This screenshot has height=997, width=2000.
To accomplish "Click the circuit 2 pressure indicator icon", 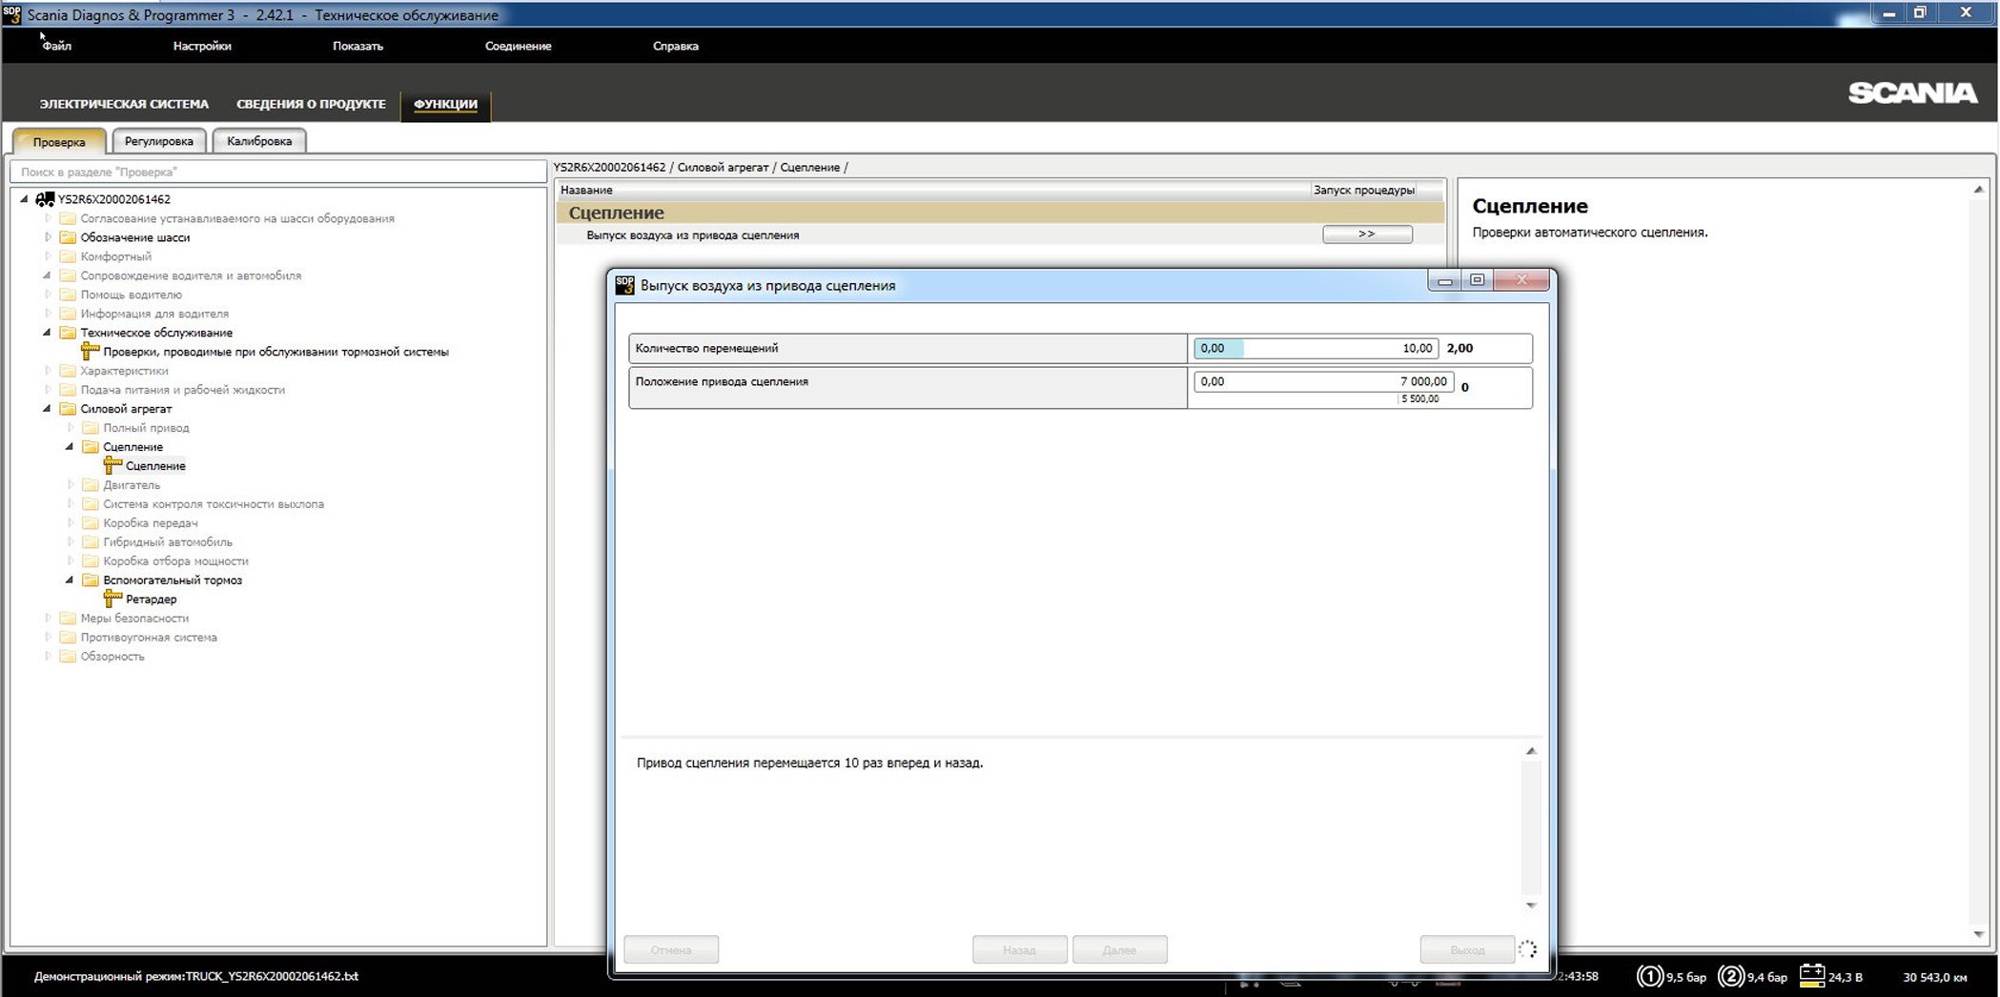I will pyautogui.click(x=1730, y=976).
